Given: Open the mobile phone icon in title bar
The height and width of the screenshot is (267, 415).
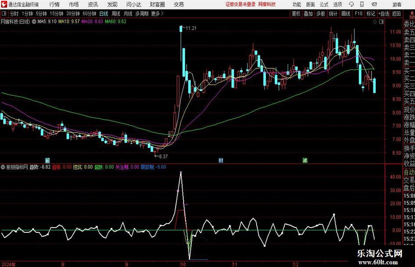Looking at the screenshot, I should 362,4.
